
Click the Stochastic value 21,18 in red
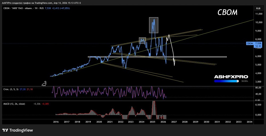pos(30,89)
